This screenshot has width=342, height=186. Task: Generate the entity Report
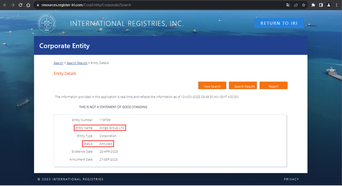pyautogui.click(x=273, y=85)
